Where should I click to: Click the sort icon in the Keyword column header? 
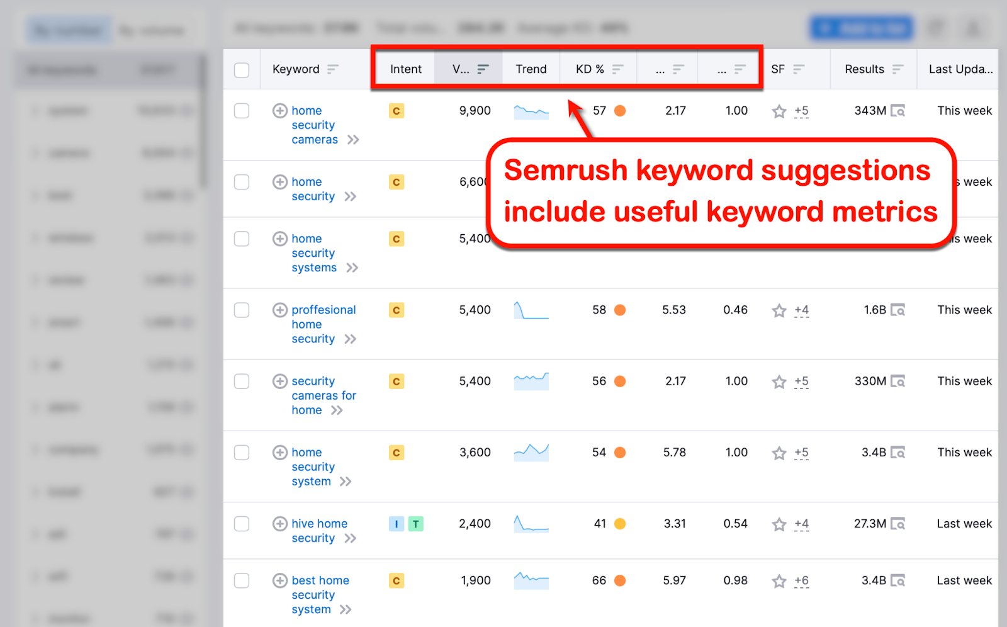pyautogui.click(x=333, y=69)
